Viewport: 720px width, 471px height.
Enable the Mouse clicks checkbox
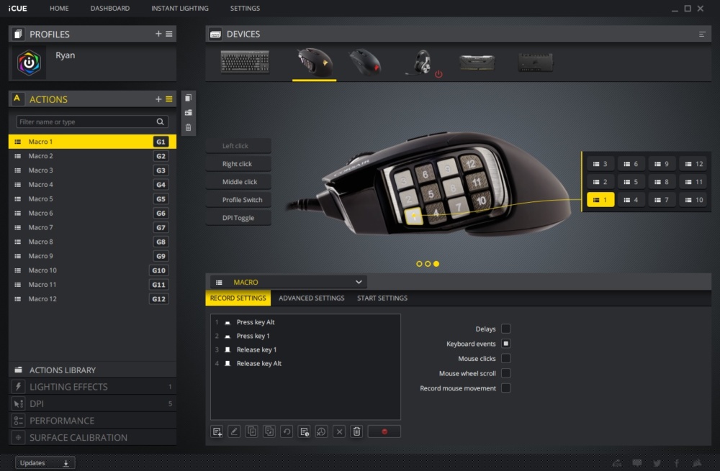tap(506, 358)
